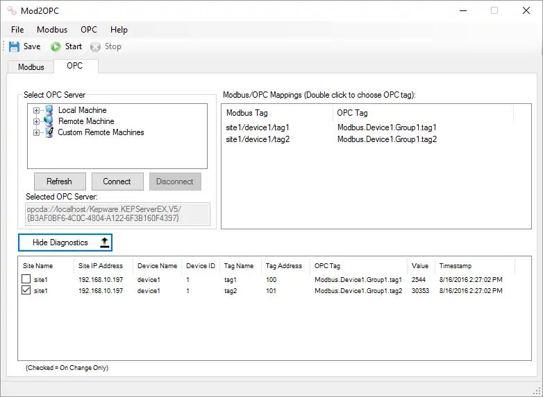Image resolution: width=543 pixels, height=397 pixels.
Task: Select the OPC tab
Action: pyautogui.click(x=75, y=66)
